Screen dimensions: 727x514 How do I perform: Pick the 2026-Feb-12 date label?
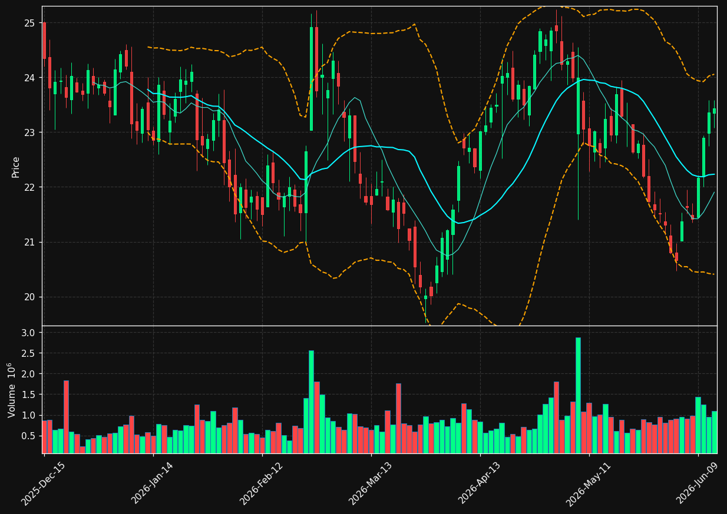point(261,483)
